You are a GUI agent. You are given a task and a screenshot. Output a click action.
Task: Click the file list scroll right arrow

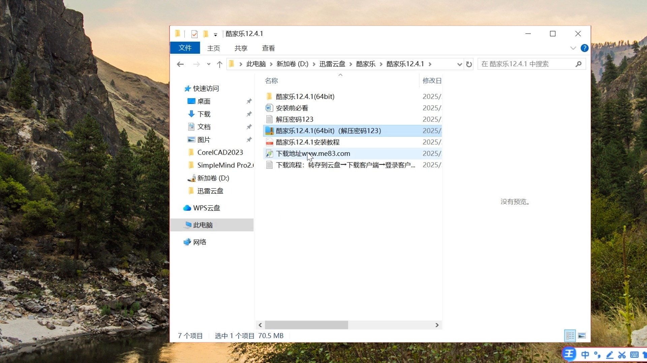pos(437,325)
